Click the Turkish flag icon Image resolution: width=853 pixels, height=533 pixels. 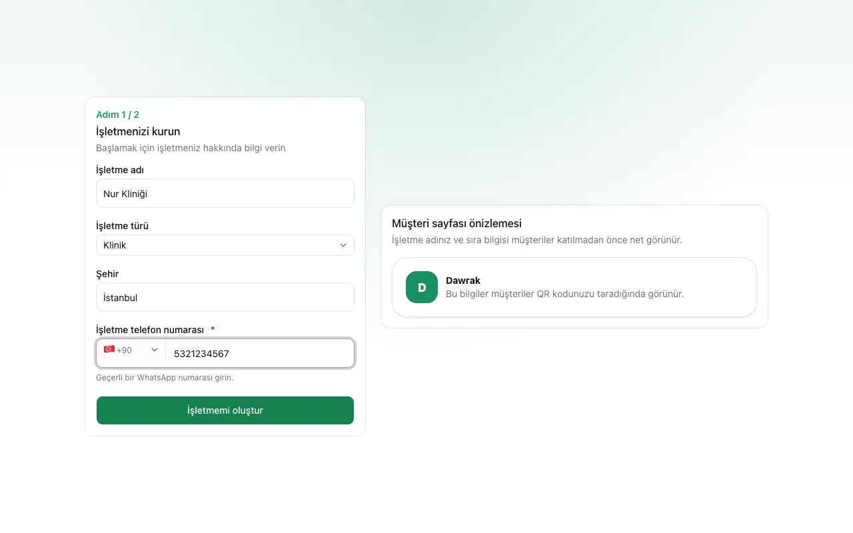109,349
